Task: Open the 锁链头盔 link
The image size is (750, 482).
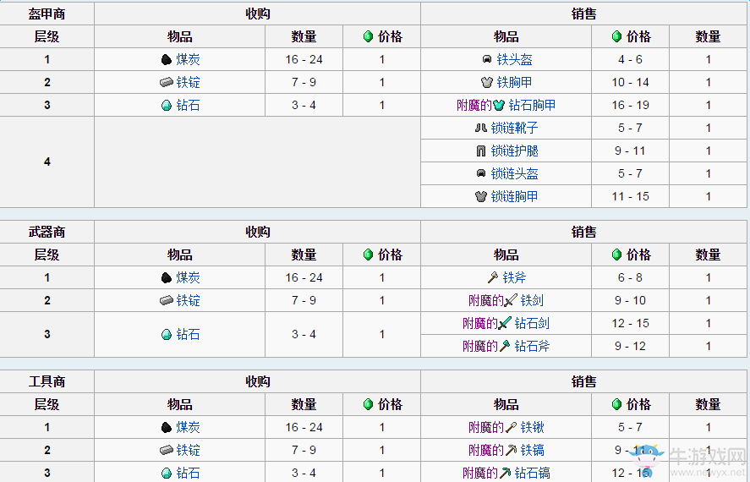Action: click(x=515, y=173)
